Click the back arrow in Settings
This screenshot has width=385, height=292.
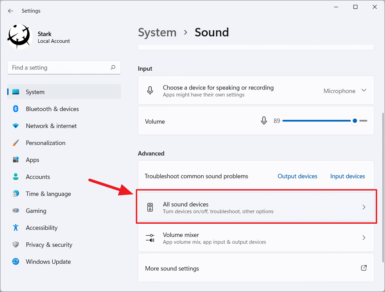[x=10, y=11]
